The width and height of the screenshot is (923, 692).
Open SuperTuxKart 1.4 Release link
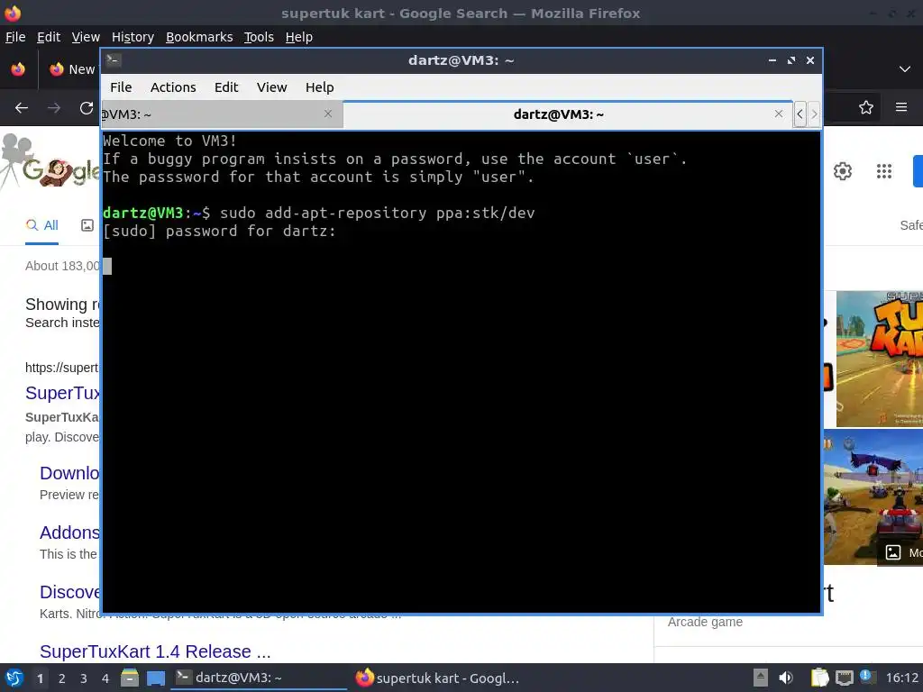coord(155,651)
